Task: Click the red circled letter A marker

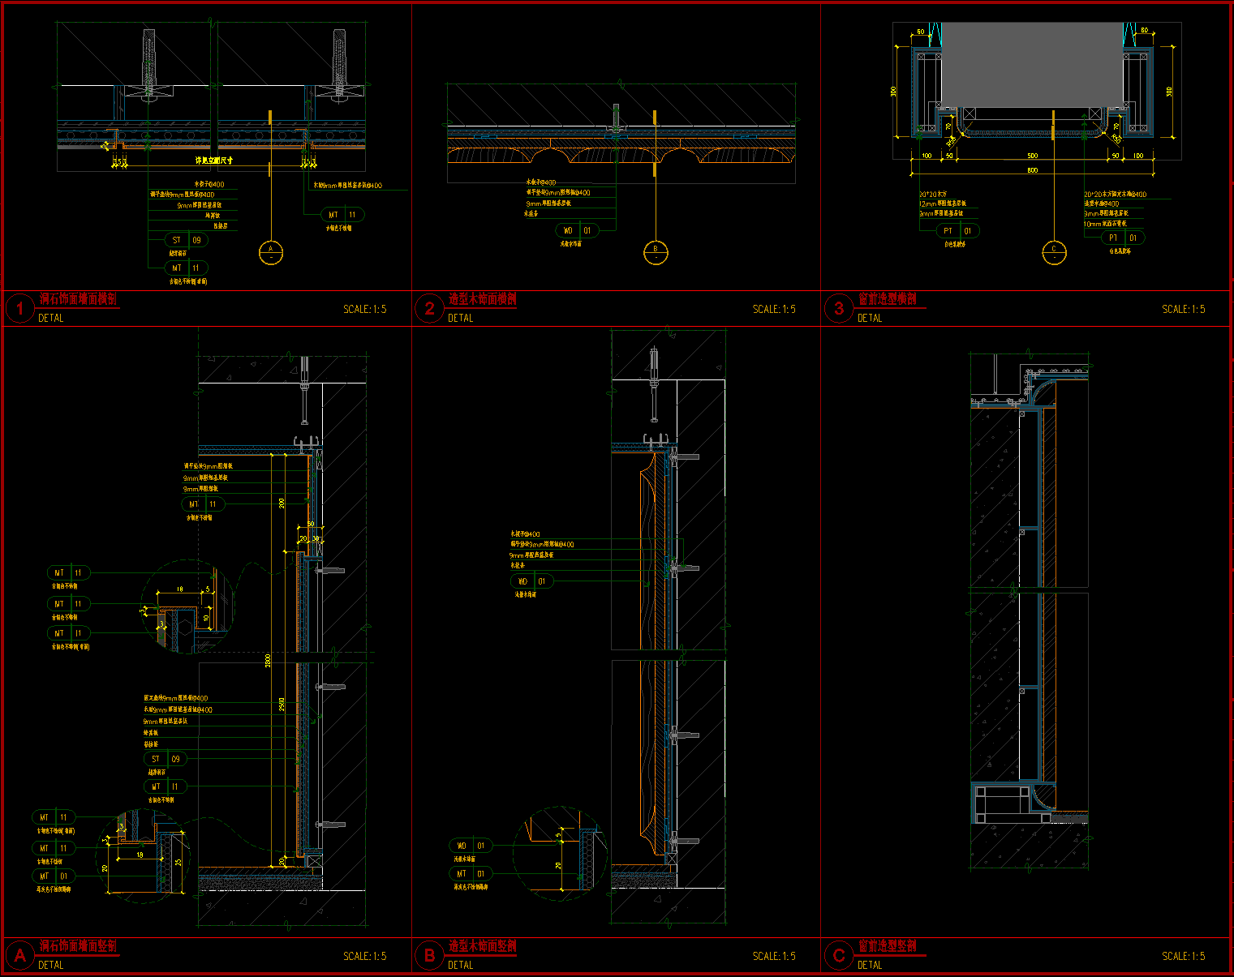Action: pyautogui.click(x=19, y=956)
